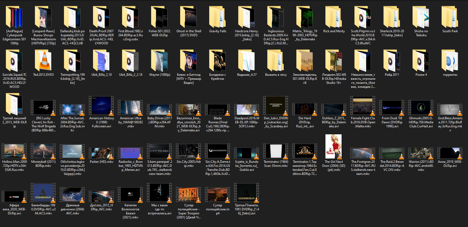
Task: Select the American Ultra mkv thumbnail
Action: 130,107
